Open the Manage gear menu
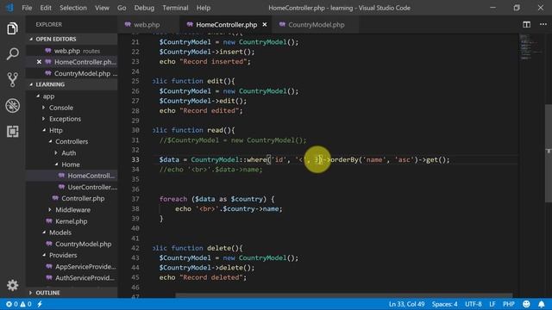552x310 pixels. click(x=12, y=285)
